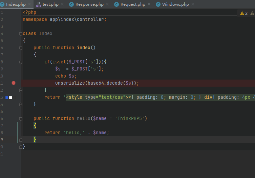The image size is (255, 178).
Task: Click the class icon on Response.php tab
Action: pos(71,4)
